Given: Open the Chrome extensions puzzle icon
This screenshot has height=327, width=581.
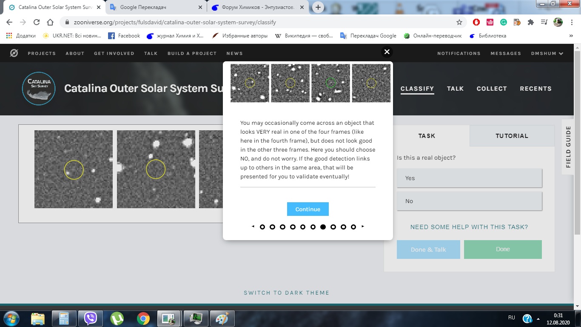Looking at the screenshot, I should click(530, 22).
